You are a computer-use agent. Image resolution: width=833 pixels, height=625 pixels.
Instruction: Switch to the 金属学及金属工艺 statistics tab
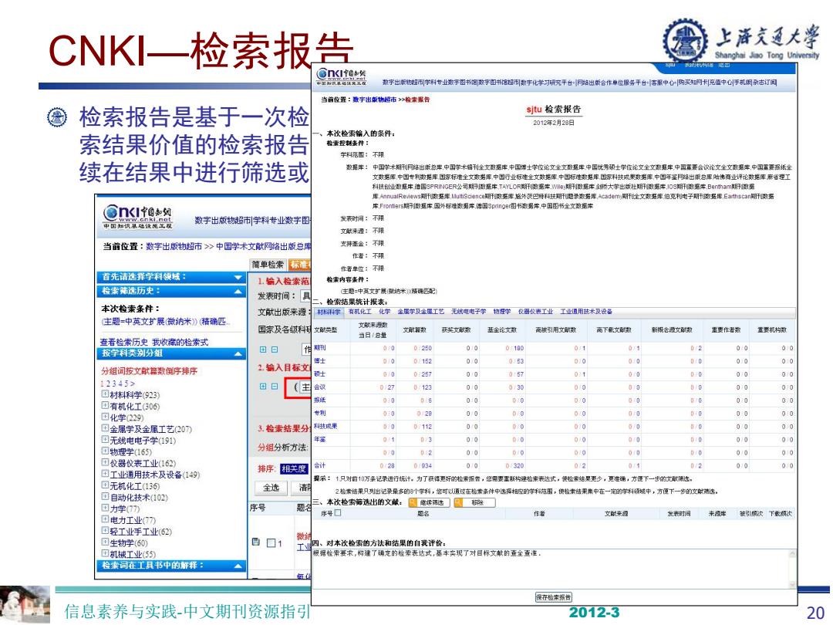coord(421,312)
